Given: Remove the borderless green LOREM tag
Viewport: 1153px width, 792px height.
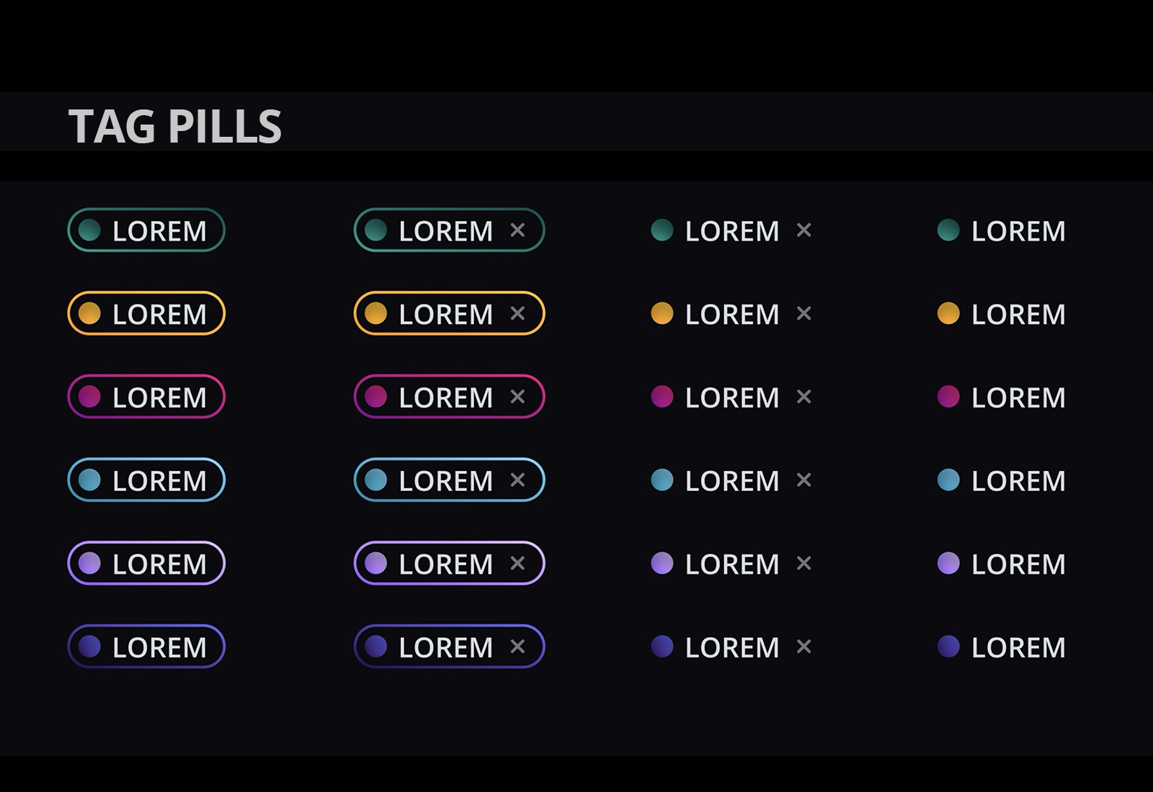Looking at the screenshot, I should coord(803,230).
